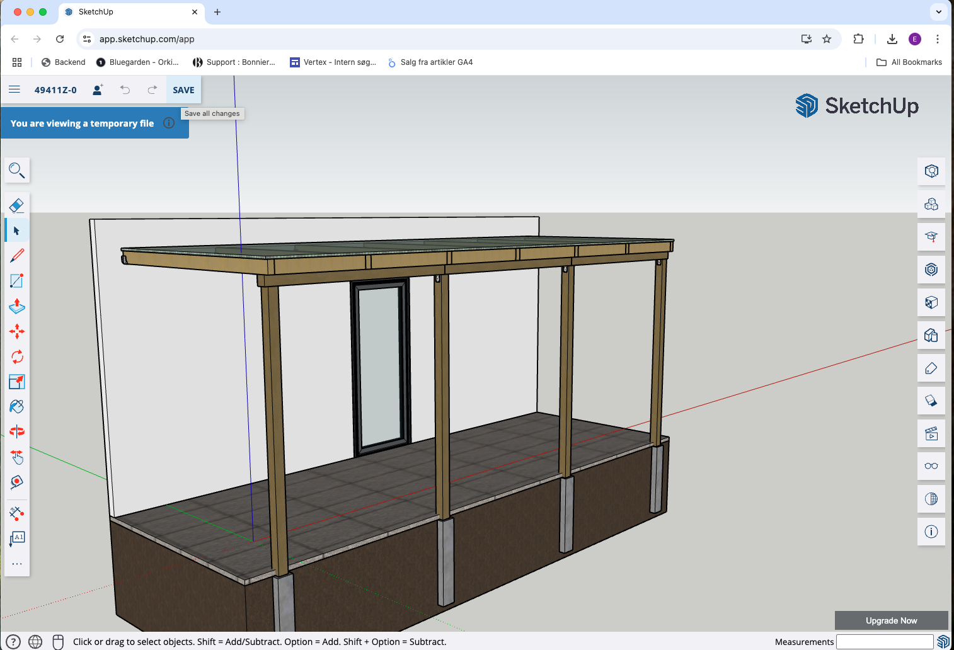The height and width of the screenshot is (650, 954).
Task: Open the Scenes clapperboard panel
Action: (931, 433)
